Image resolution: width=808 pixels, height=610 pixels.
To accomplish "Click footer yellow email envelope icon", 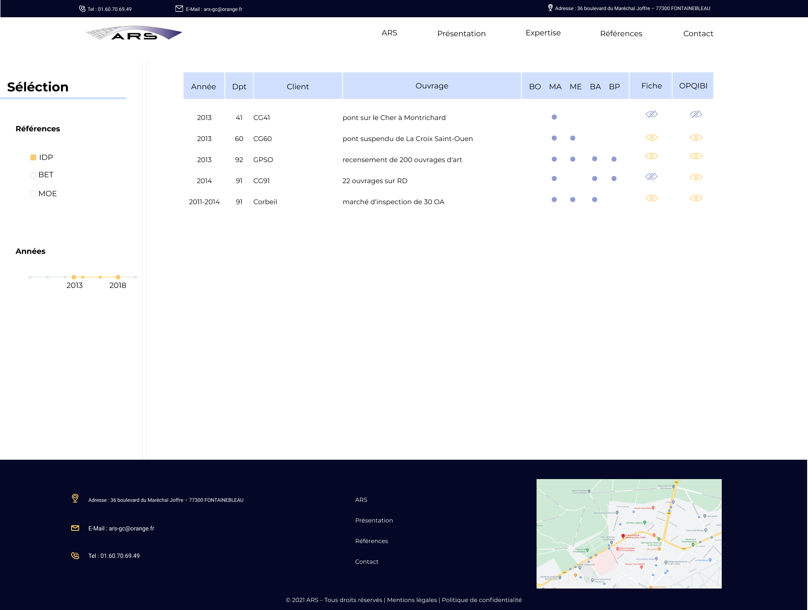I will point(75,528).
